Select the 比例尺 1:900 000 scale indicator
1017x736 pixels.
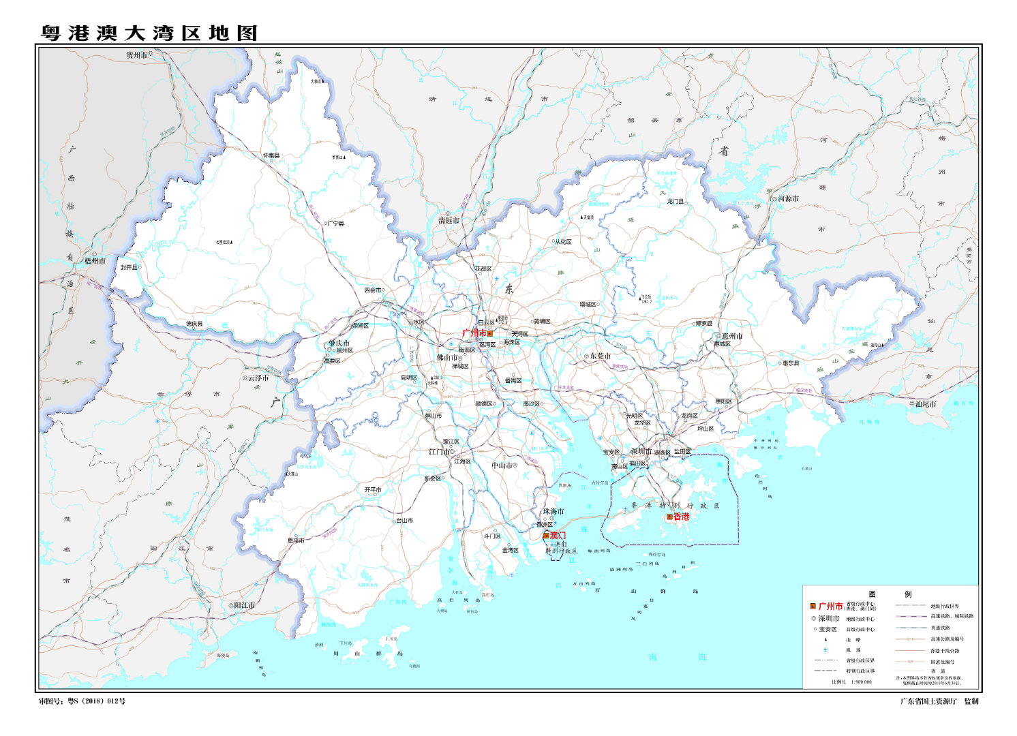point(852,681)
